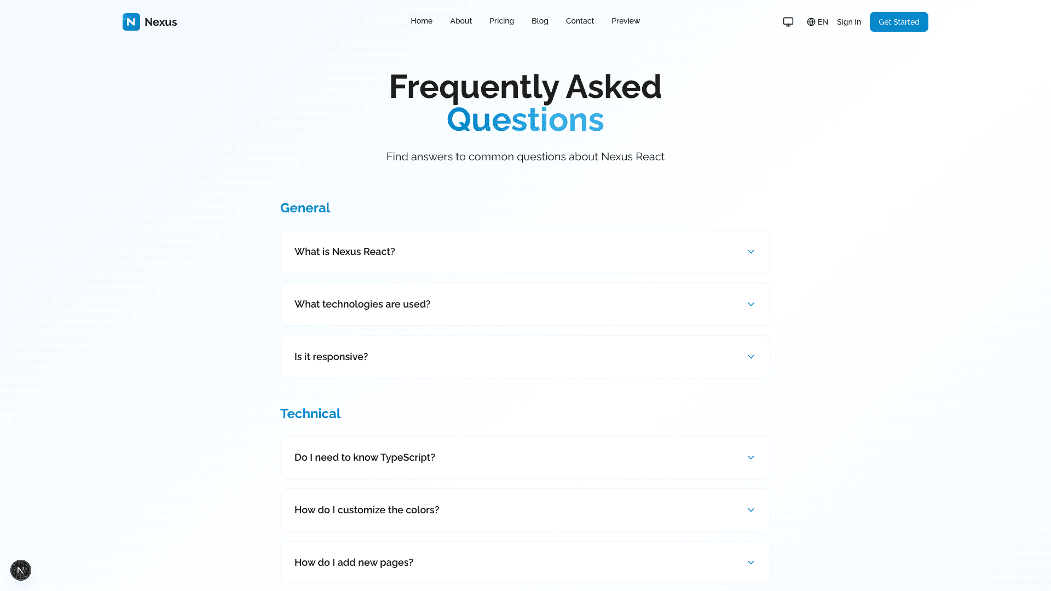Expand 'Do I need to know TypeScript?'
The width and height of the screenshot is (1051, 591).
(525, 457)
